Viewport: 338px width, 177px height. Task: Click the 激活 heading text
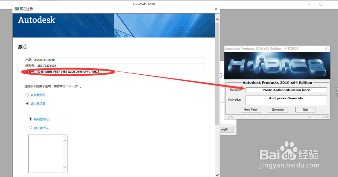tap(22, 47)
